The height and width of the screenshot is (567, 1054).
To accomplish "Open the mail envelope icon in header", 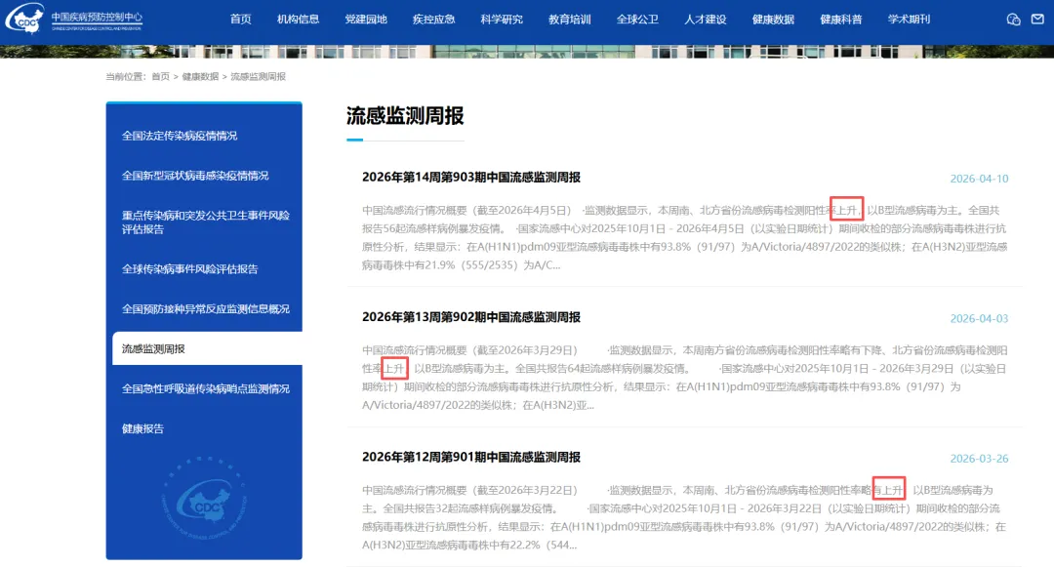I will (1037, 20).
